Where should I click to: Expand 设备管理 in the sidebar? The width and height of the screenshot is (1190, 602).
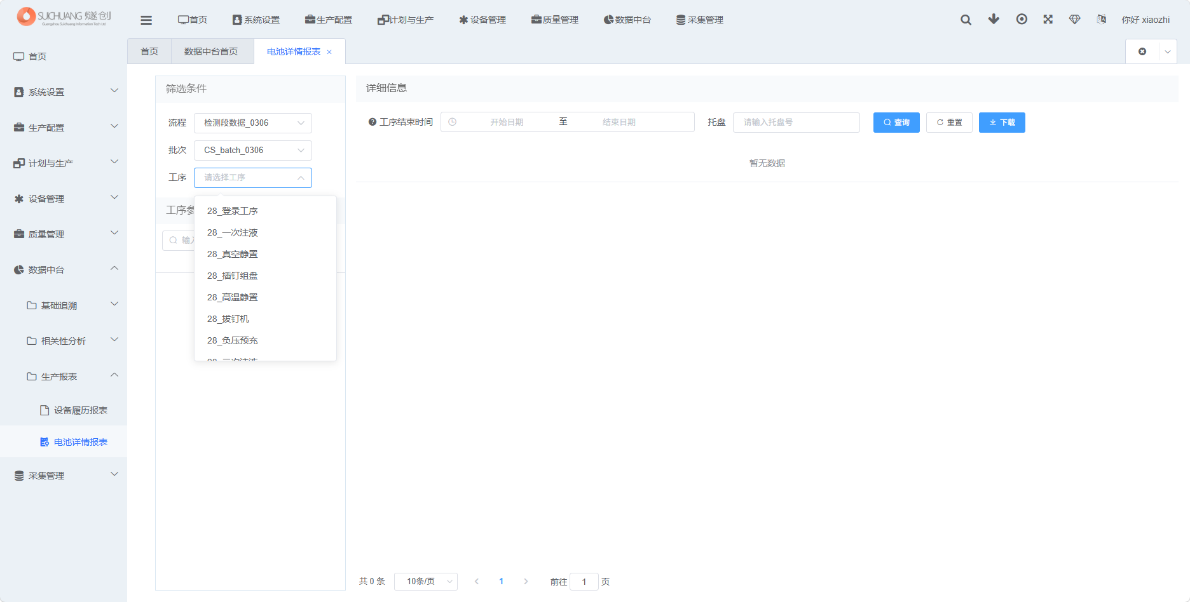pos(64,199)
